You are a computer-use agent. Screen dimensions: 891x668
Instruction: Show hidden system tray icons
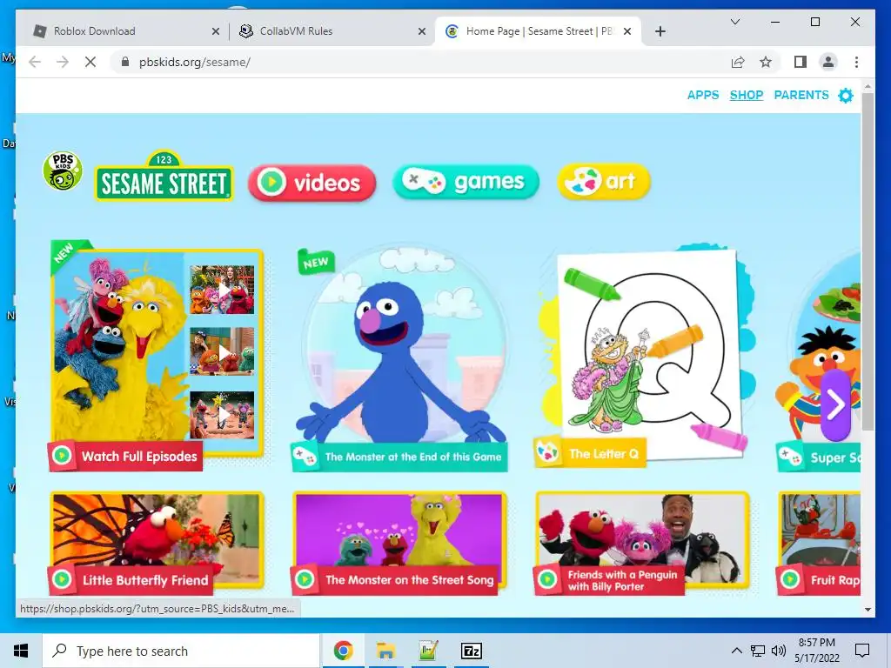(736, 651)
